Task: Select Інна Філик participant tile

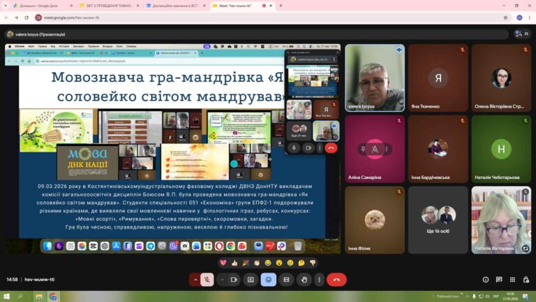Action: click(375, 220)
